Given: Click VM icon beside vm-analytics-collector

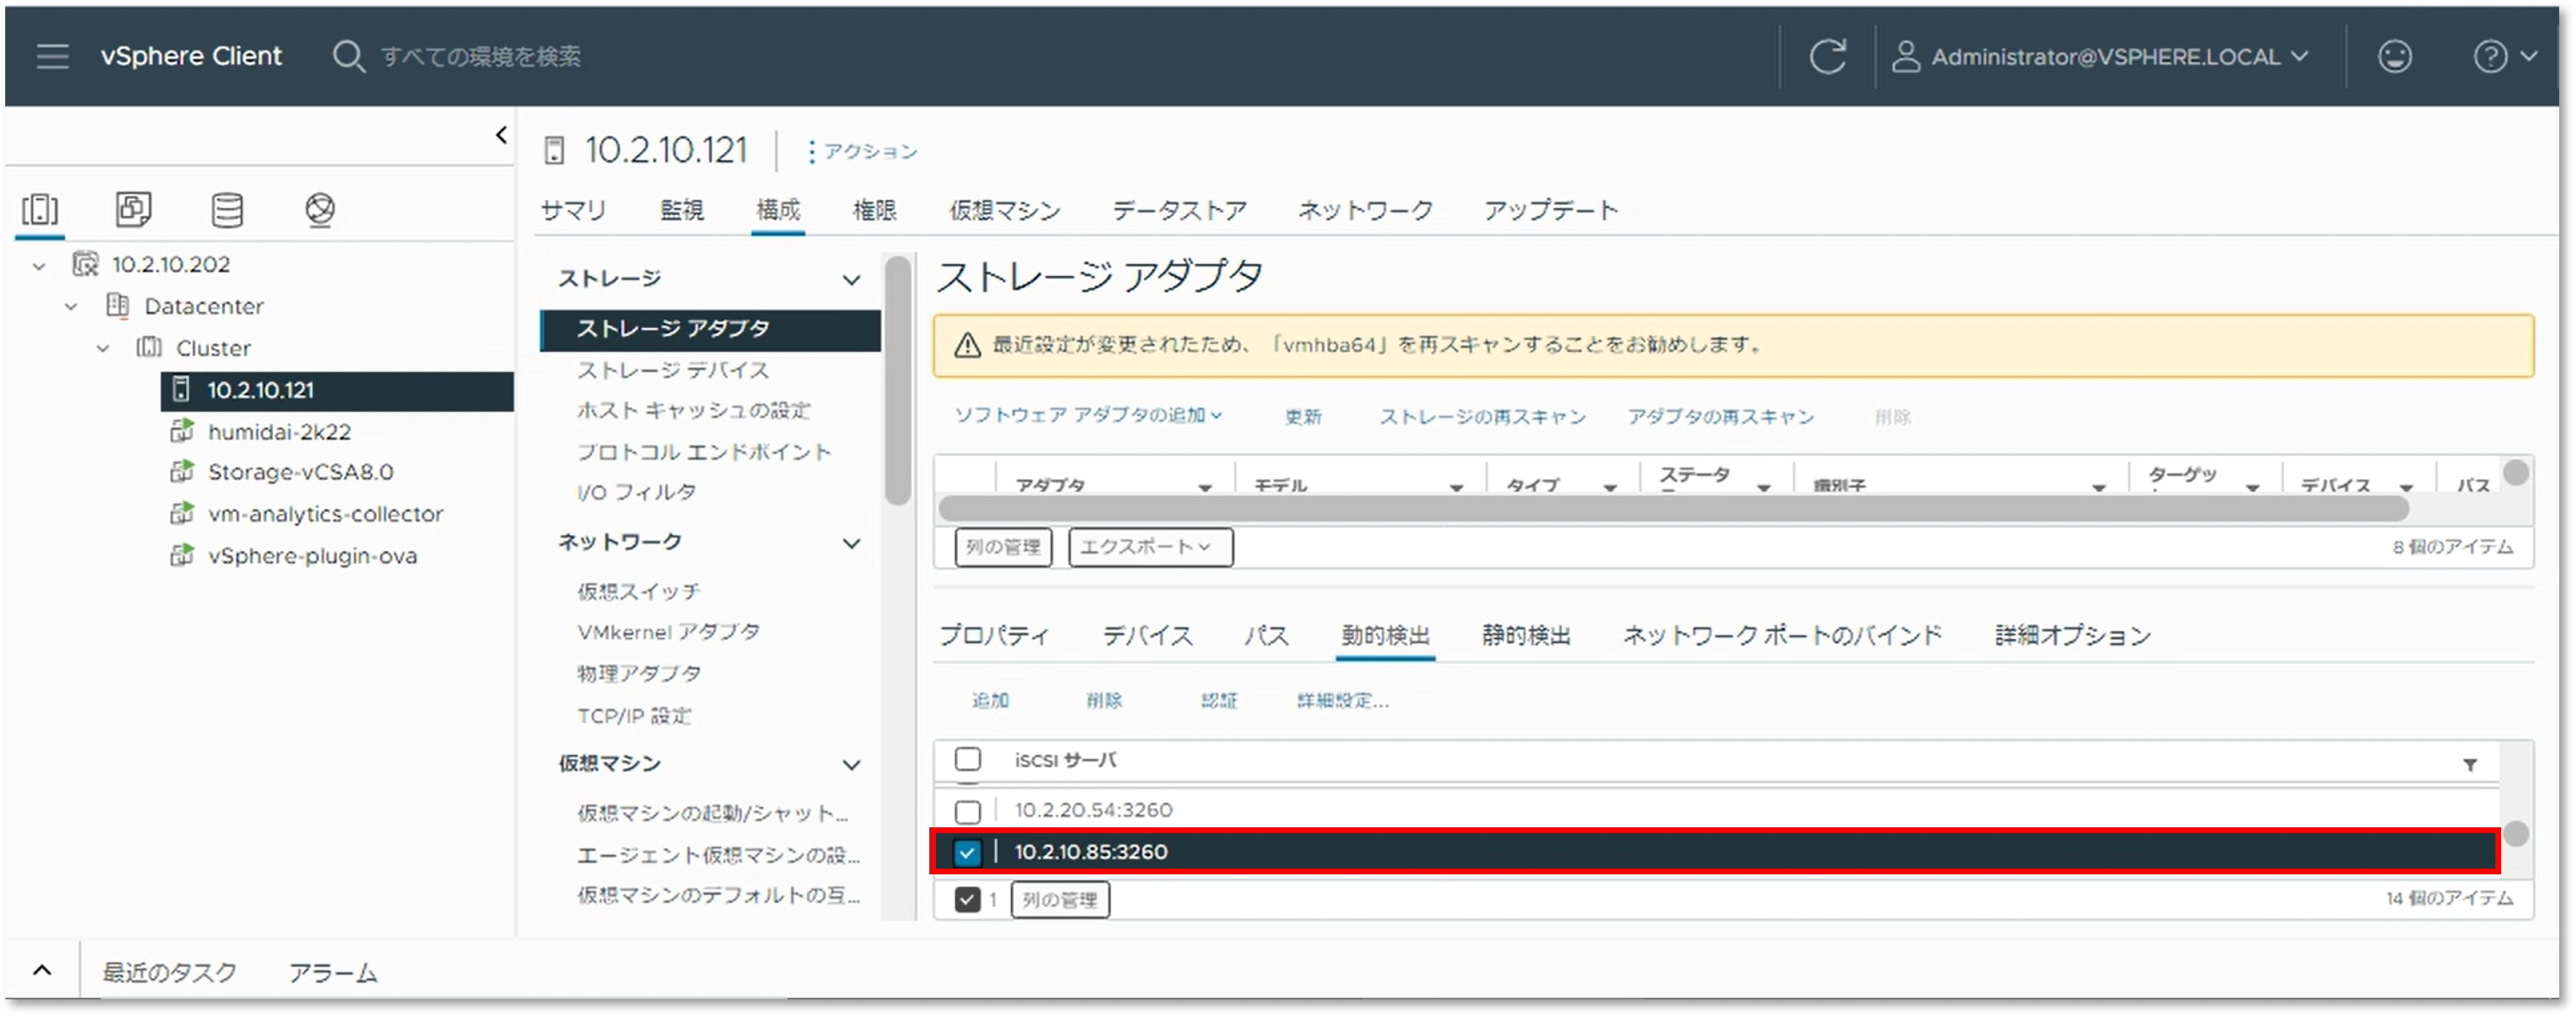Looking at the screenshot, I should (182, 513).
